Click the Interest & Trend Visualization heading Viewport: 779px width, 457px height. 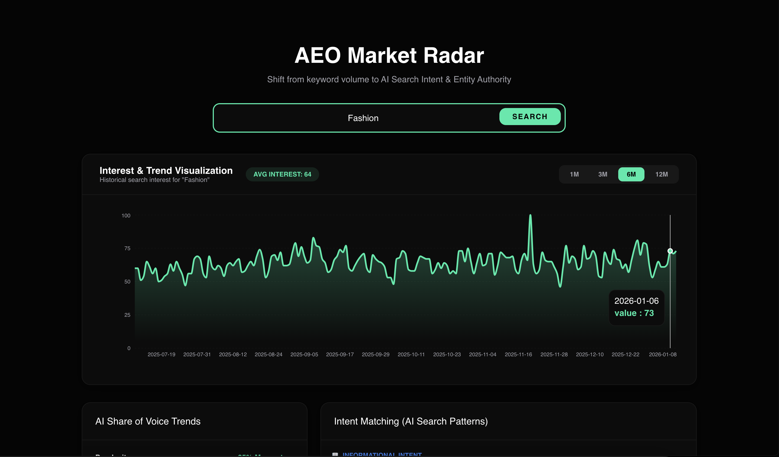pyautogui.click(x=166, y=170)
